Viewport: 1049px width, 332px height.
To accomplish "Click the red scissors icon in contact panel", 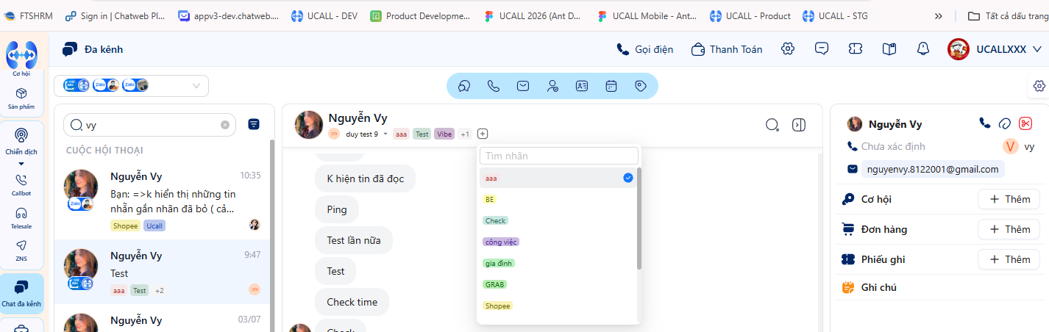I will click(1025, 123).
